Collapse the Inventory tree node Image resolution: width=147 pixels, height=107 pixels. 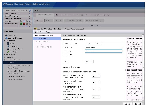(x=5, y=41)
